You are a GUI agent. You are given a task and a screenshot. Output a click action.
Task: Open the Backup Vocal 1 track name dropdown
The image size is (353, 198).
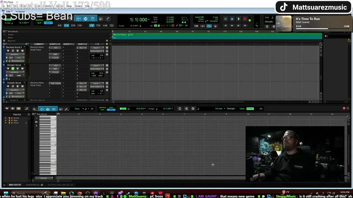coord(25,47)
